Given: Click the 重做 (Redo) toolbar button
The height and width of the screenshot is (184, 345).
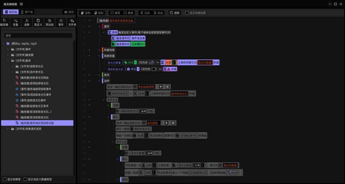Looking at the screenshot, I should 128,13.
